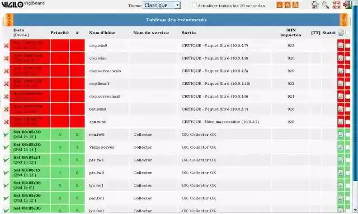Click green check status icon for ren.fw0
This screenshot has height=214, width=358.
pyautogui.click(x=6, y=135)
